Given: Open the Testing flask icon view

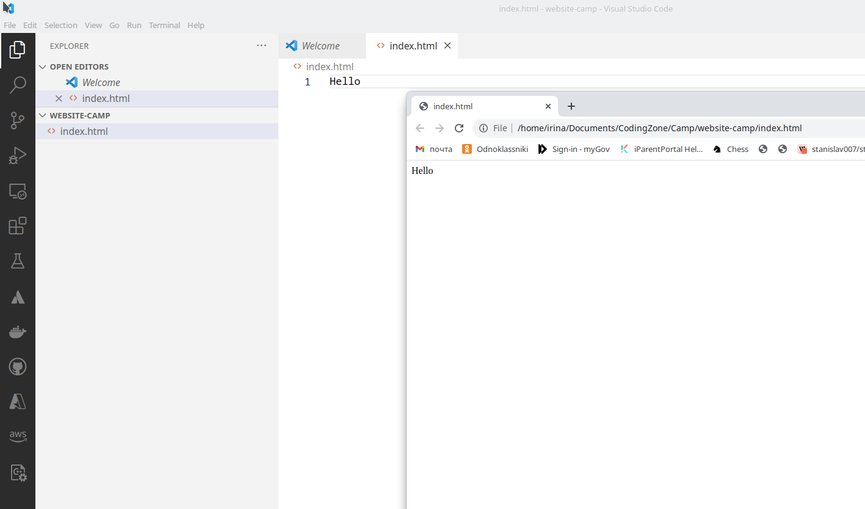Looking at the screenshot, I should 18,261.
